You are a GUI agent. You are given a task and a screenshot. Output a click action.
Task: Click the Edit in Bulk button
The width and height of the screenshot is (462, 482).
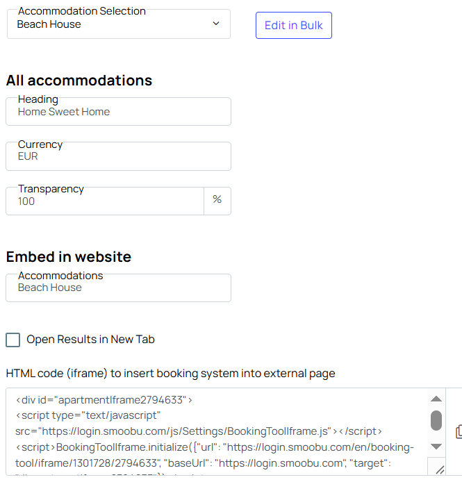point(294,25)
